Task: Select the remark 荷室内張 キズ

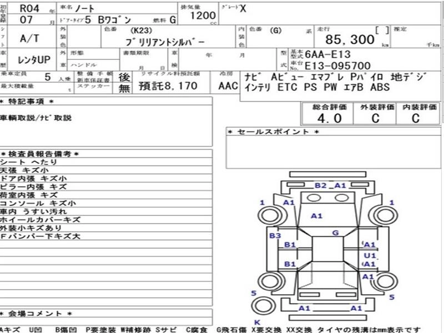Action: (29, 195)
